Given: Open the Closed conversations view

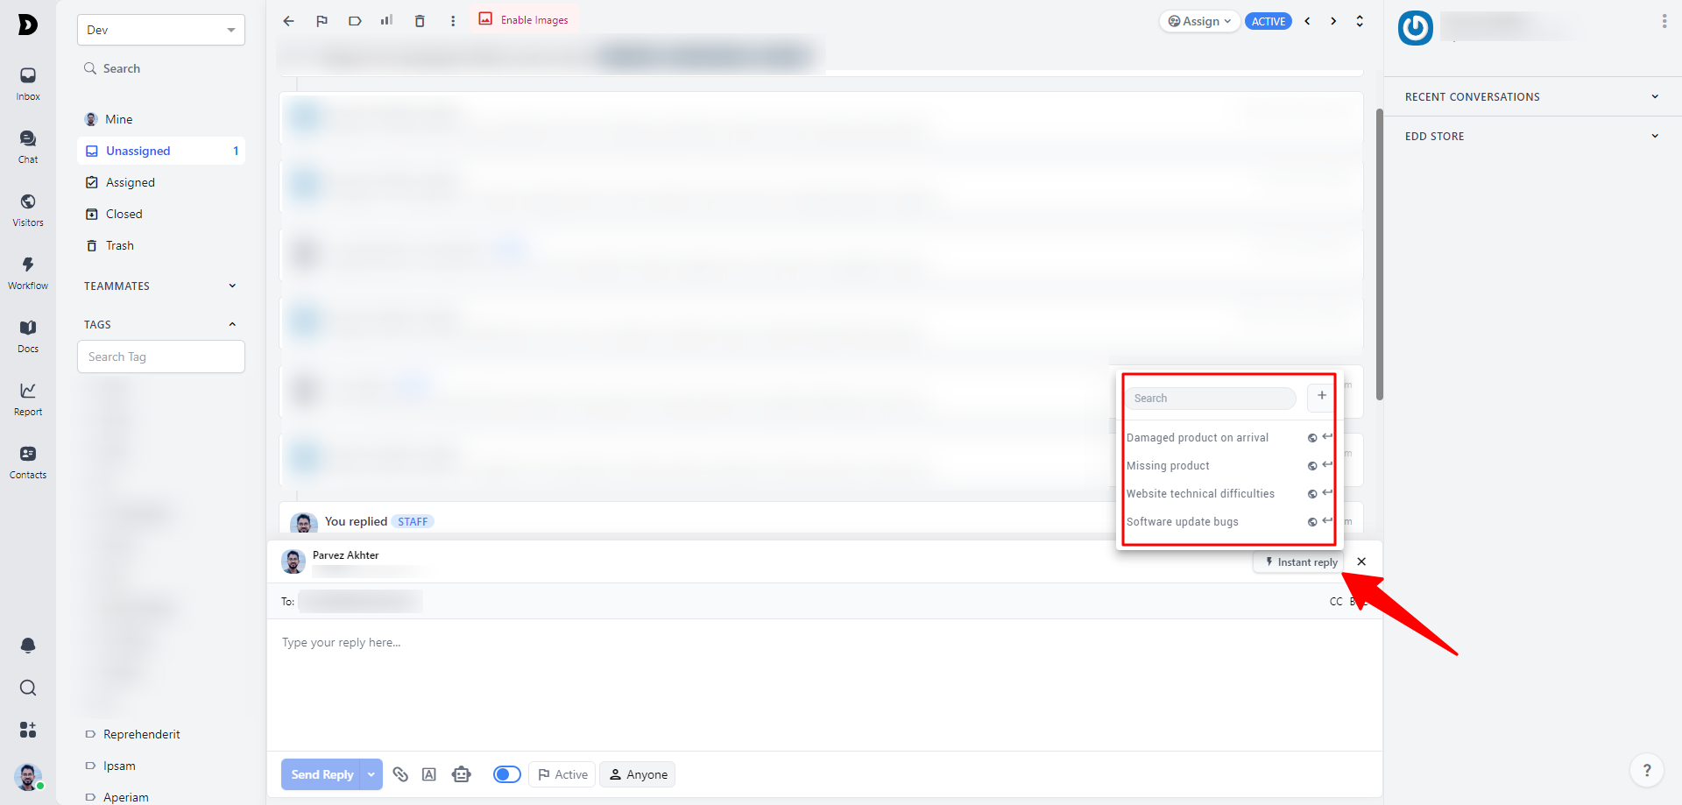Looking at the screenshot, I should [124, 213].
